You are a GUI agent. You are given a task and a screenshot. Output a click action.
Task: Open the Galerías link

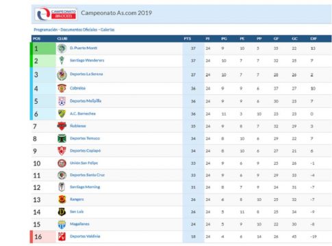(x=107, y=29)
